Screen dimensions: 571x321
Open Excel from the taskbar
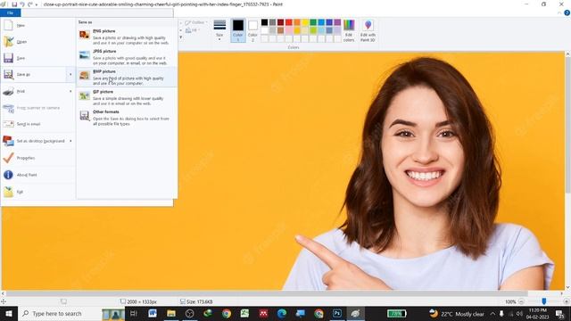[x=244, y=313]
